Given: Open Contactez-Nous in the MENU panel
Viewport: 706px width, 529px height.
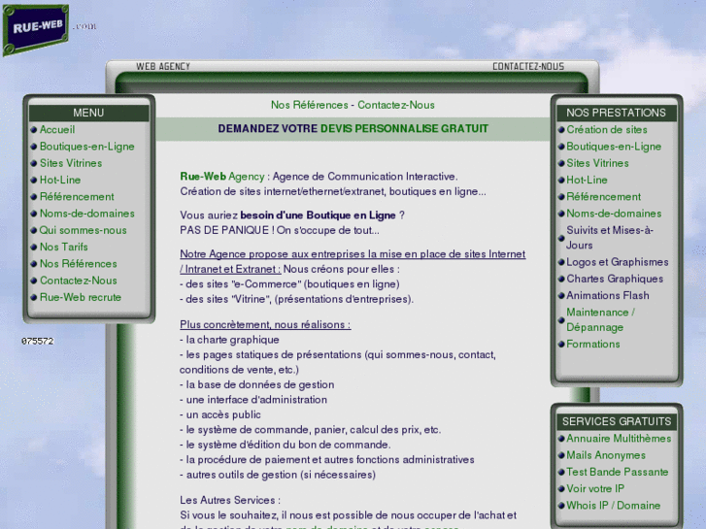Looking at the screenshot, I should pos(79,281).
